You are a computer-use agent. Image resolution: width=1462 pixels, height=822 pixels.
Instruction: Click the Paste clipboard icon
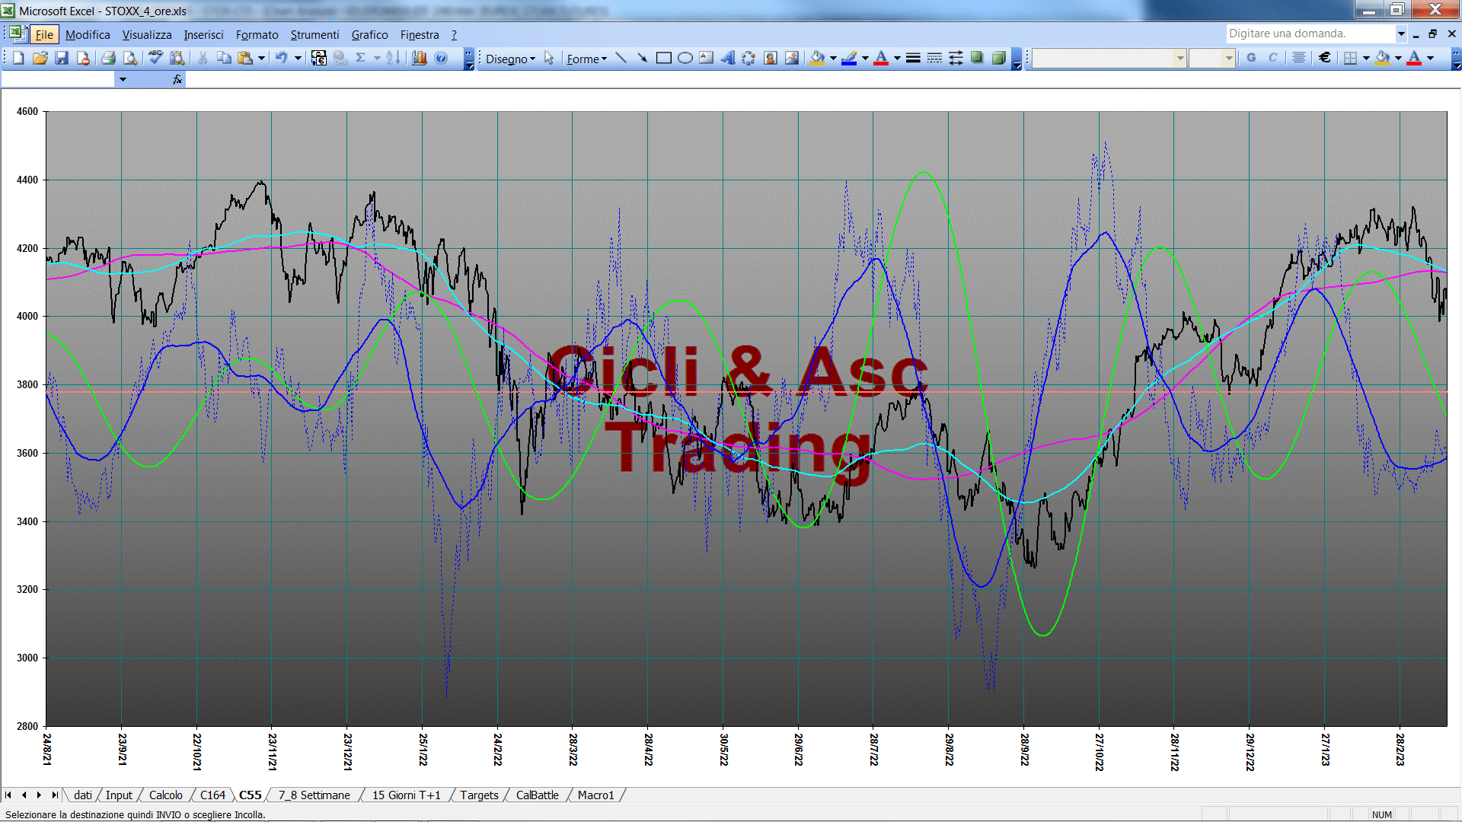245,58
